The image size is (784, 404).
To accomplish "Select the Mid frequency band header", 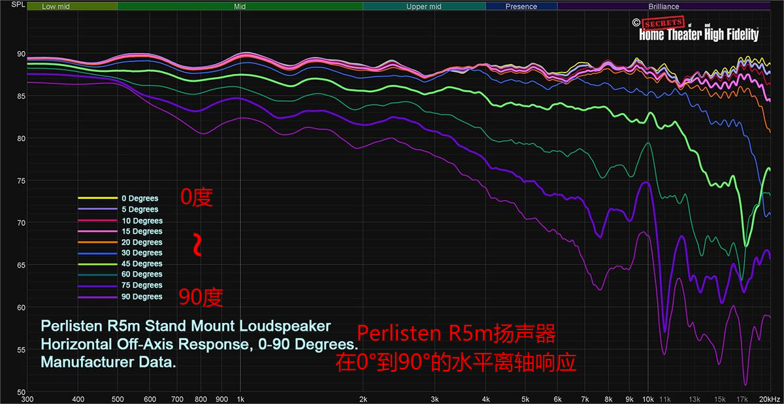I will pos(240,7).
